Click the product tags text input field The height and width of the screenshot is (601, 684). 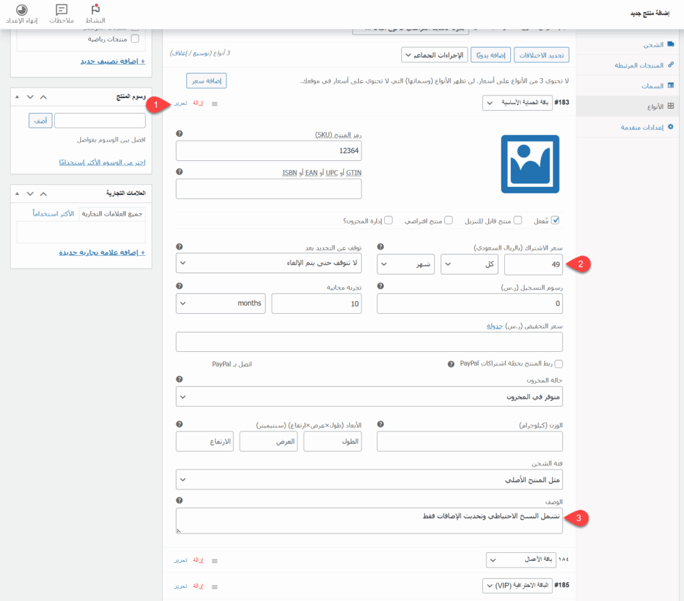point(100,121)
